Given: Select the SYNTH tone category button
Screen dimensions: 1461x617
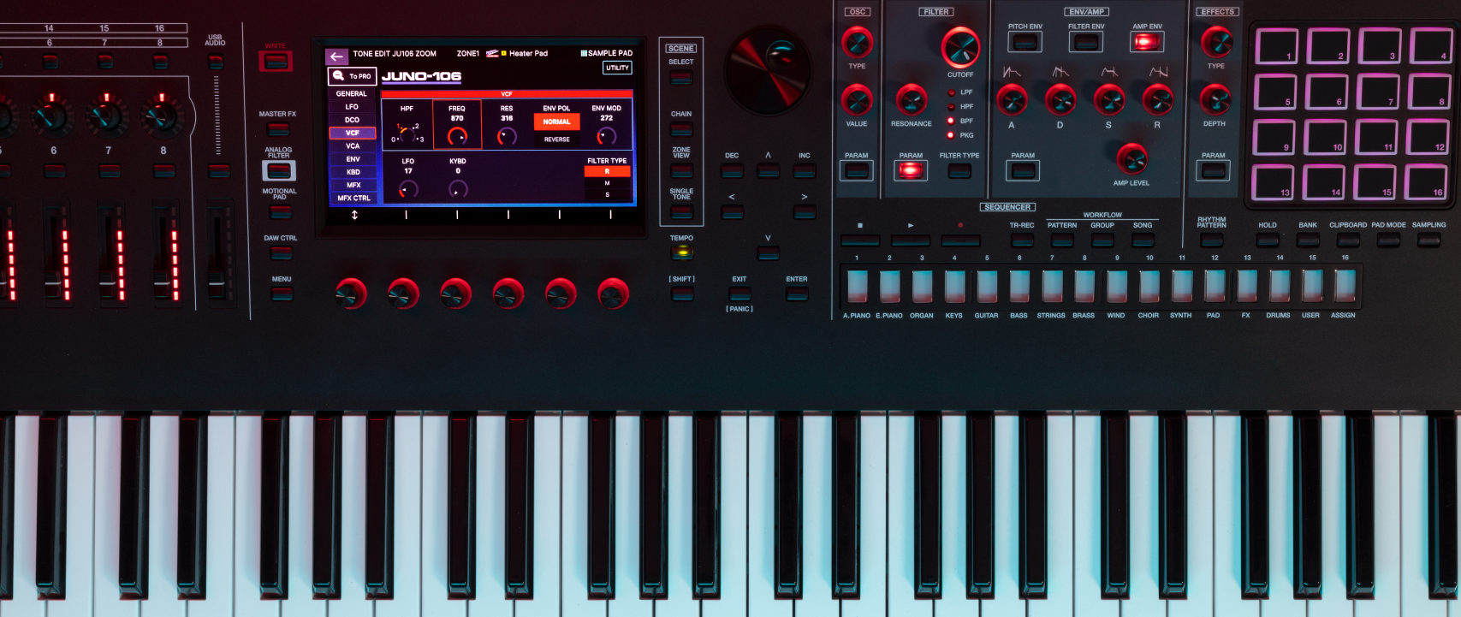Looking at the screenshot, I should point(1182,287).
